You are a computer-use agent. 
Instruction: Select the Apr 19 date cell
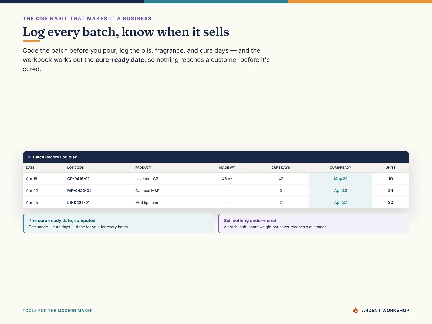point(32,179)
